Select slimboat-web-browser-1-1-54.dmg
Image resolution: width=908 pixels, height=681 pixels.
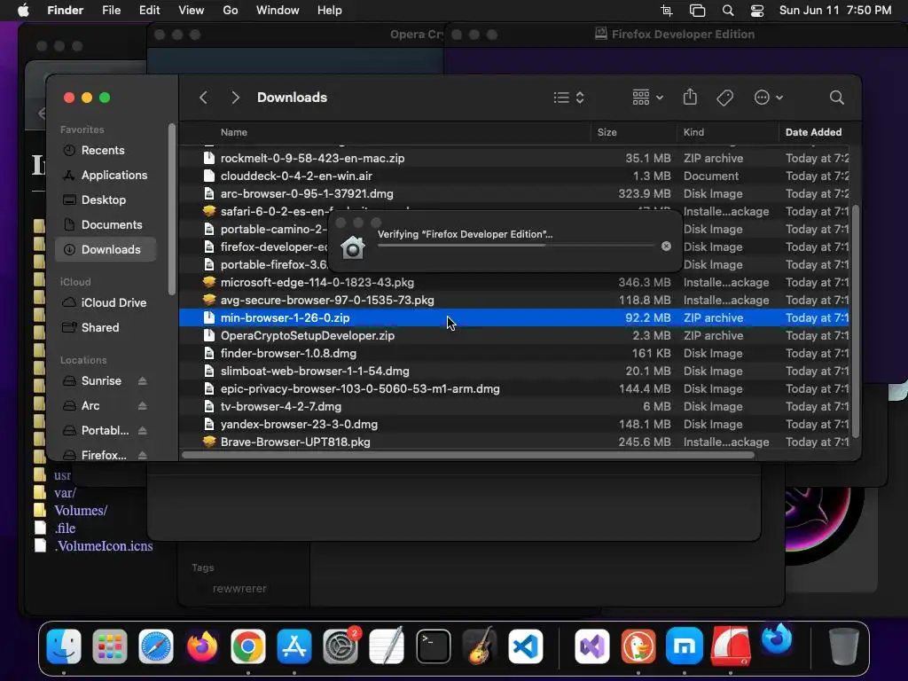coord(514,372)
